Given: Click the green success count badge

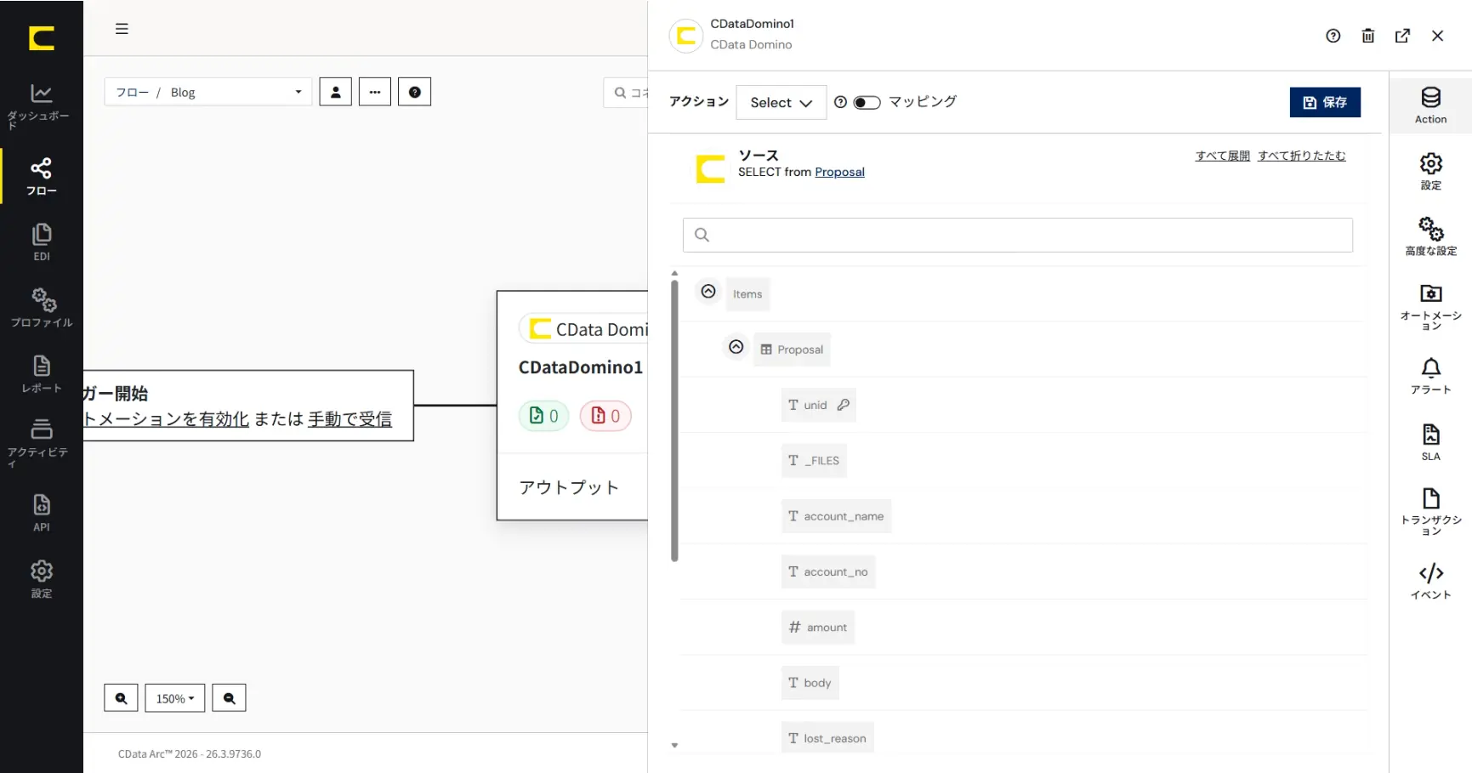Looking at the screenshot, I should click(543, 416).
